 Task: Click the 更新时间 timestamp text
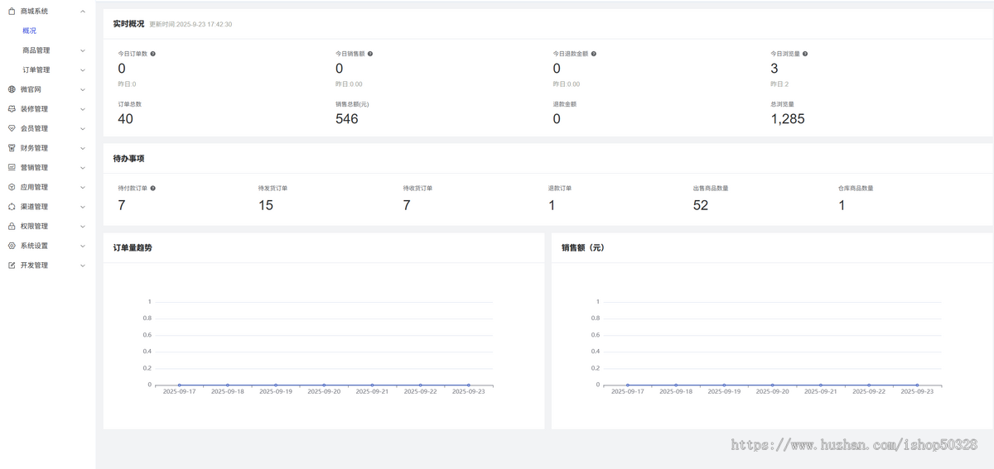pos(191,25)
